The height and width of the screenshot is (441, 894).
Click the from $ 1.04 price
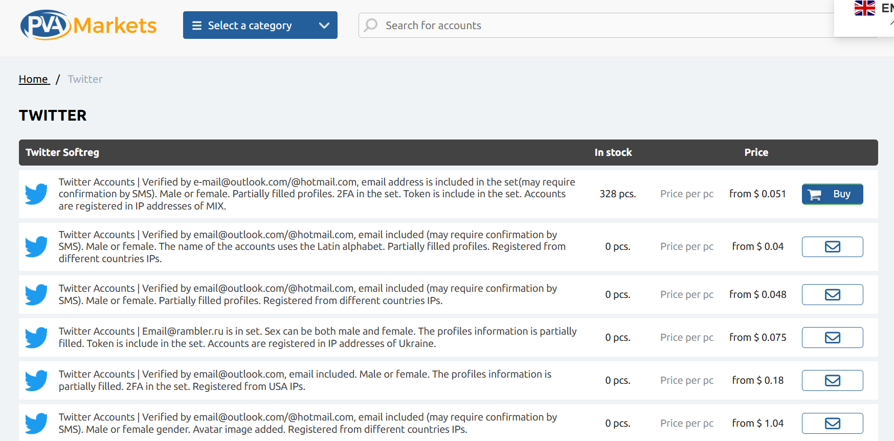point(758,423)
